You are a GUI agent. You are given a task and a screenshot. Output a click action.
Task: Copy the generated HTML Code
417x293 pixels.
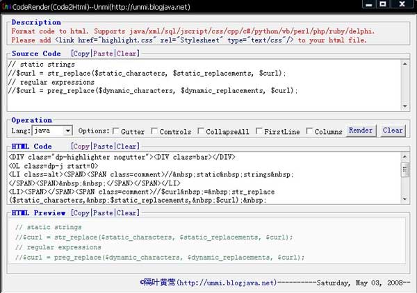click(81, 146)
